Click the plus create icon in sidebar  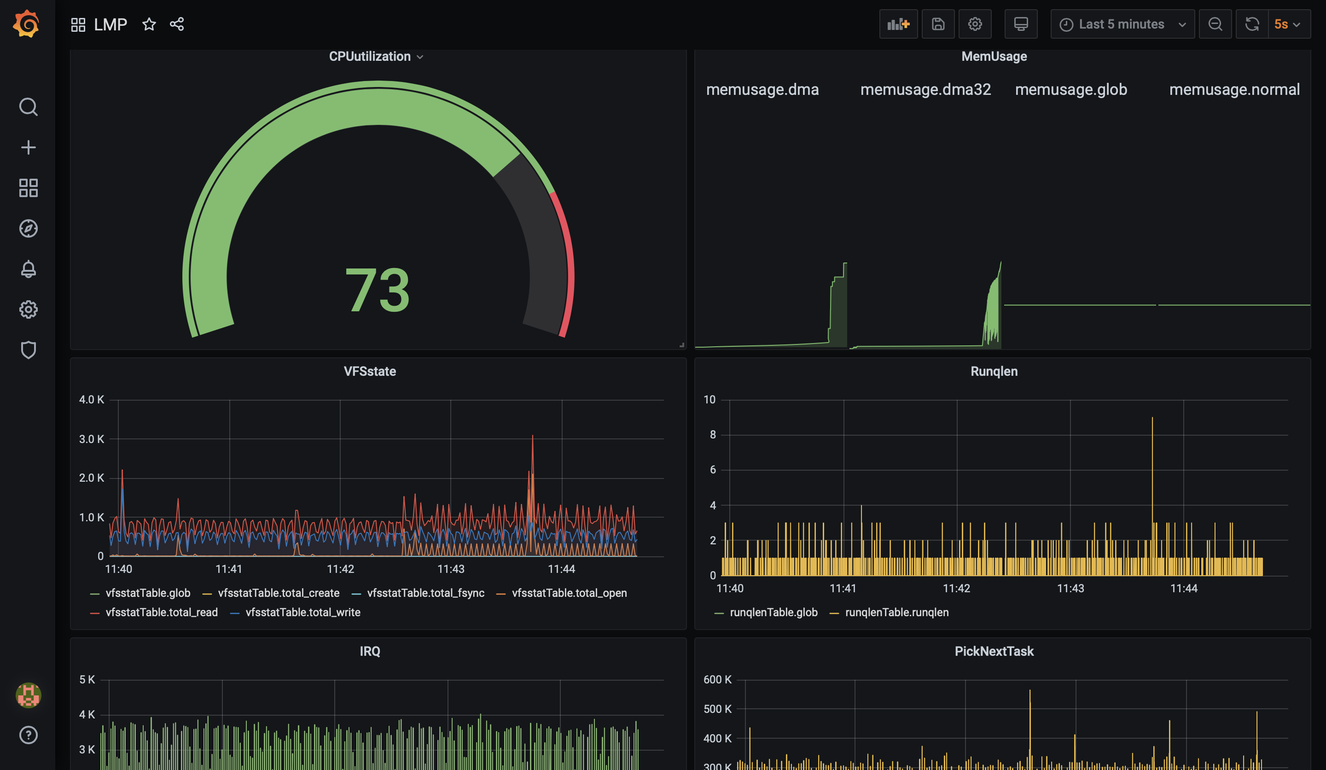click(x=28, y=147)
